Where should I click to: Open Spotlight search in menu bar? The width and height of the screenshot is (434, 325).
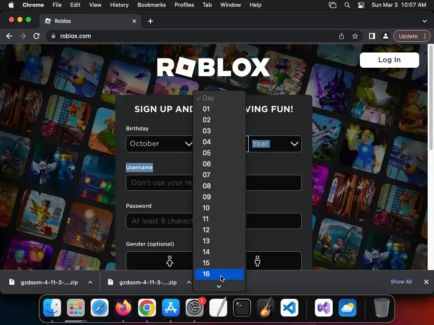click(x=347, y=5)
